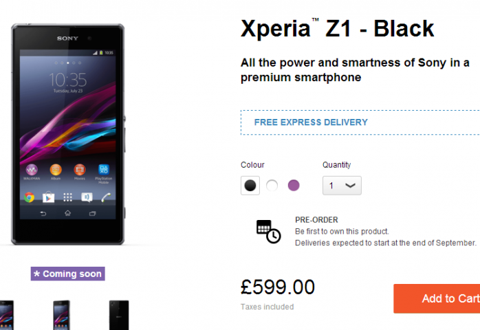The image size is (480, 330).
Task: Click the pre-order calendar clock icon
Action: point(268,232)
